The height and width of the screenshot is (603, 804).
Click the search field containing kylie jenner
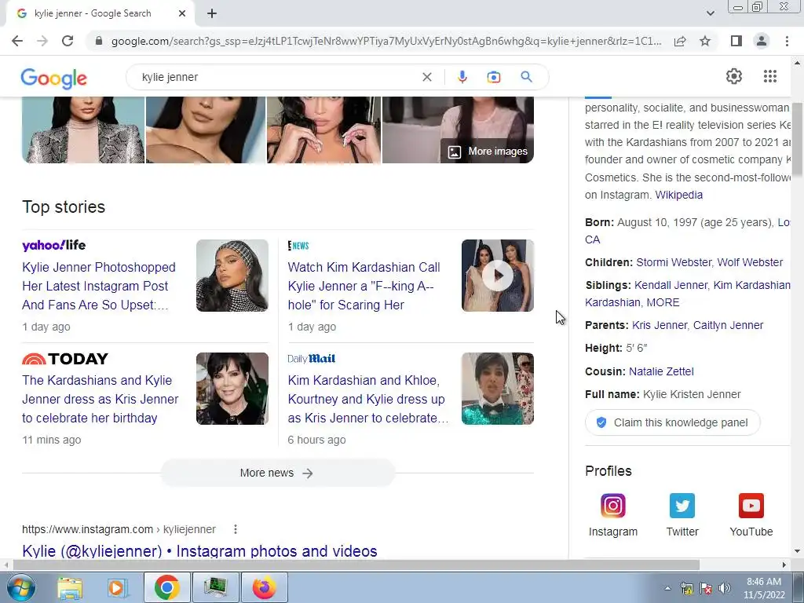[277, 77]
